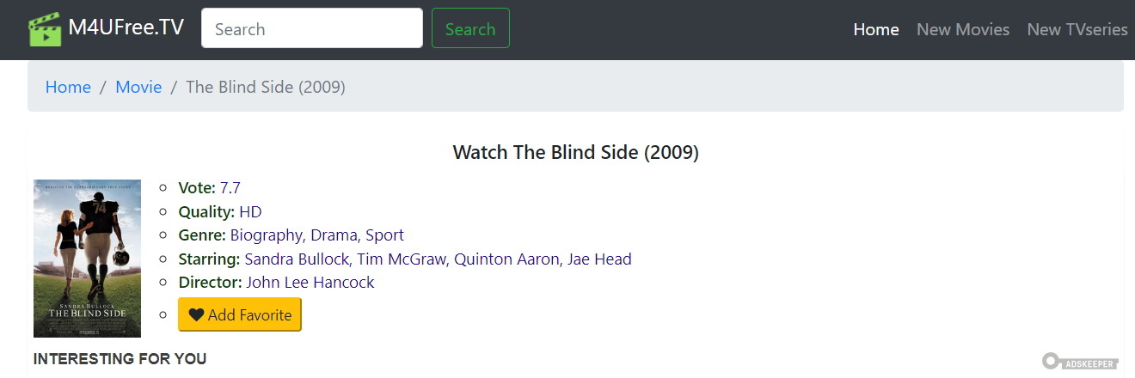Browse the Biography genre link
Screen dimensions: 1135x378
[267, 235]
